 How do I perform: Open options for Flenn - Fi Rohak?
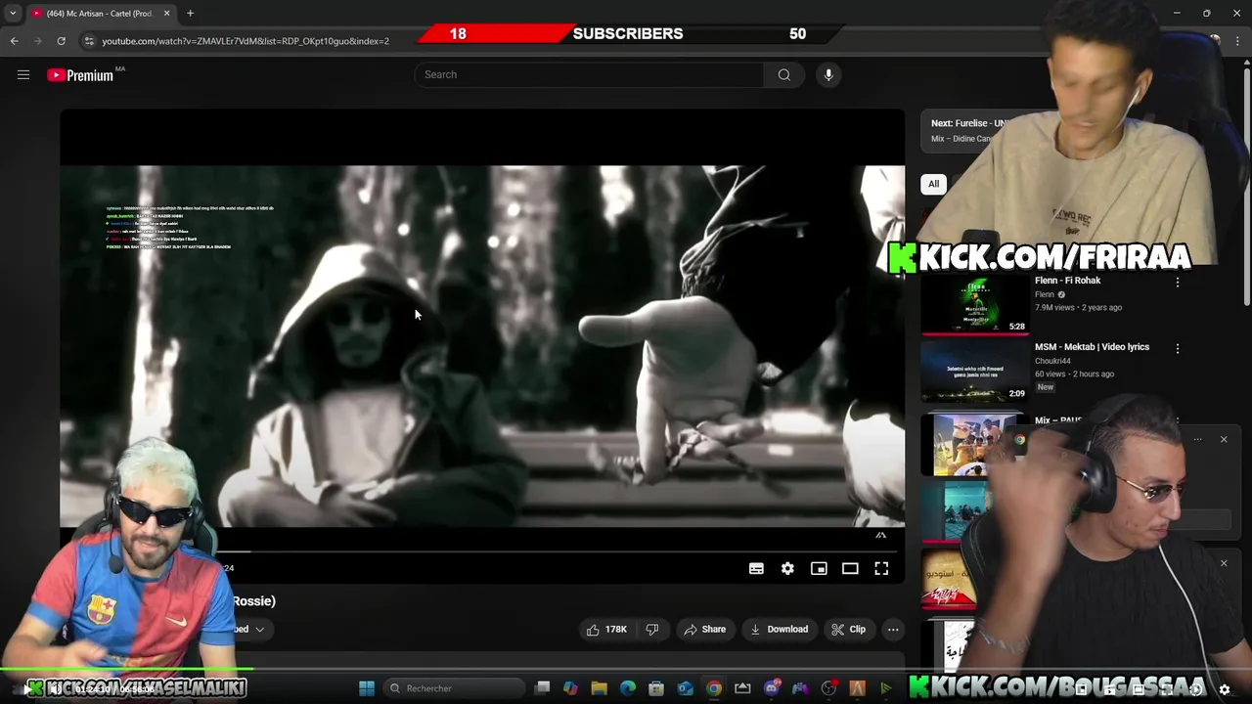[1177, 282]
